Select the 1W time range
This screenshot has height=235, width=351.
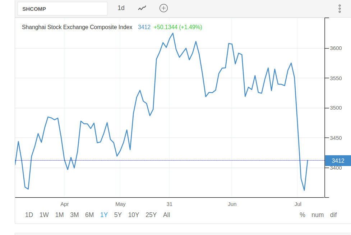[44, 215]
